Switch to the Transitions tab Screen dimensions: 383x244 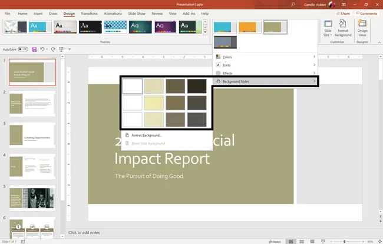pos(89,14)
